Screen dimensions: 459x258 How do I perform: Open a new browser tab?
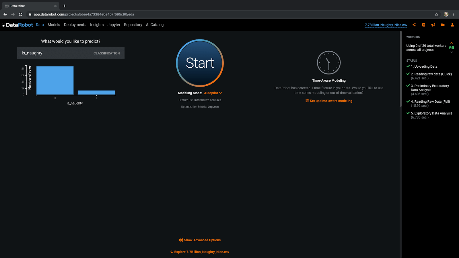point(65,6)
